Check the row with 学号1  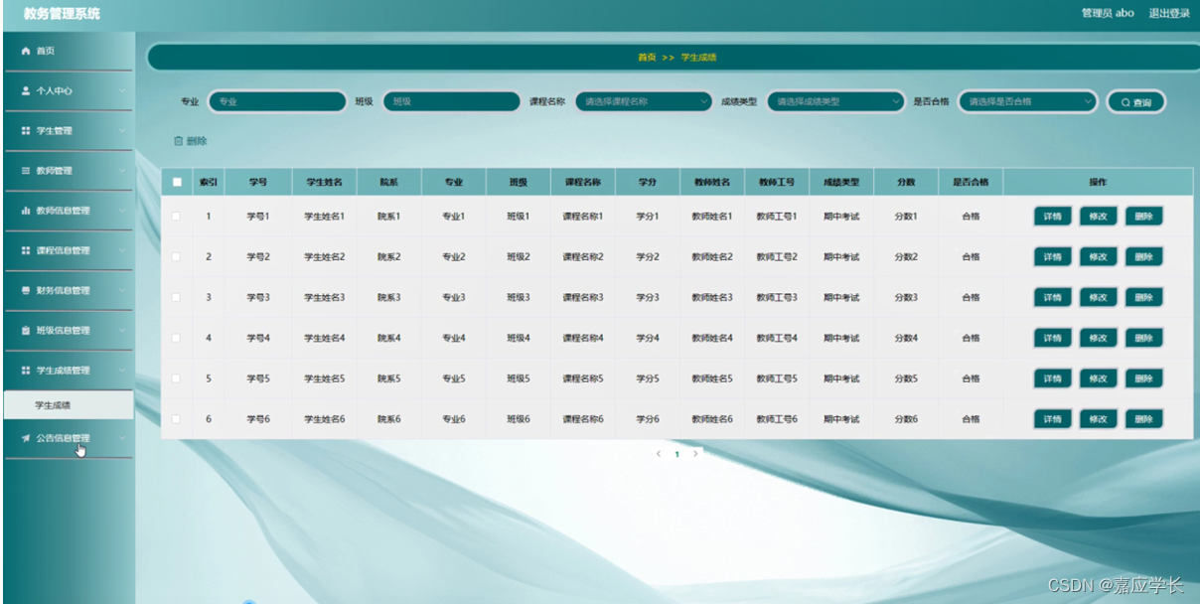[177, 216]
